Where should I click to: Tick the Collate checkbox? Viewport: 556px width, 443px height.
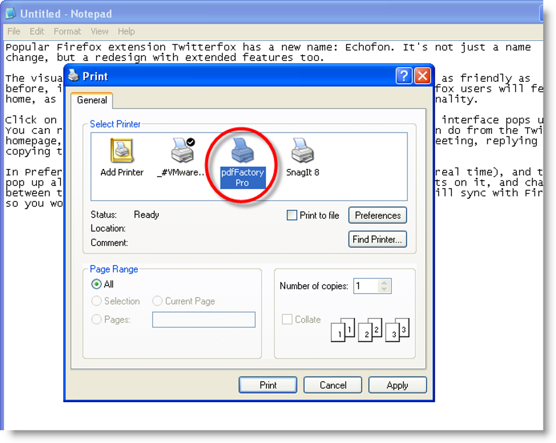tap(287, 319)
